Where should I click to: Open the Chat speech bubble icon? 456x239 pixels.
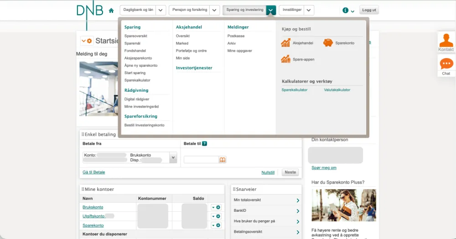click(x=446, y=64)
